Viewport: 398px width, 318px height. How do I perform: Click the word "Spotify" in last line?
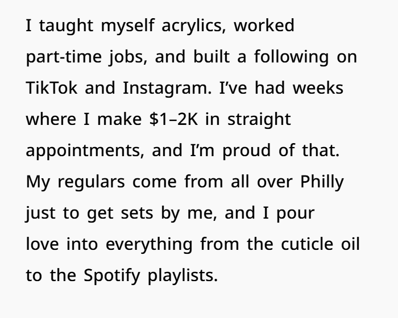(112, 275)
